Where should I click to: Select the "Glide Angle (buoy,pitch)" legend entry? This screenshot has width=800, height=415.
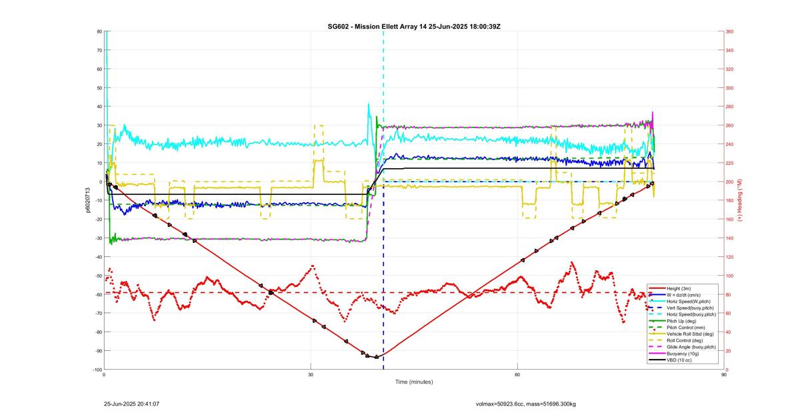(691, 348)
